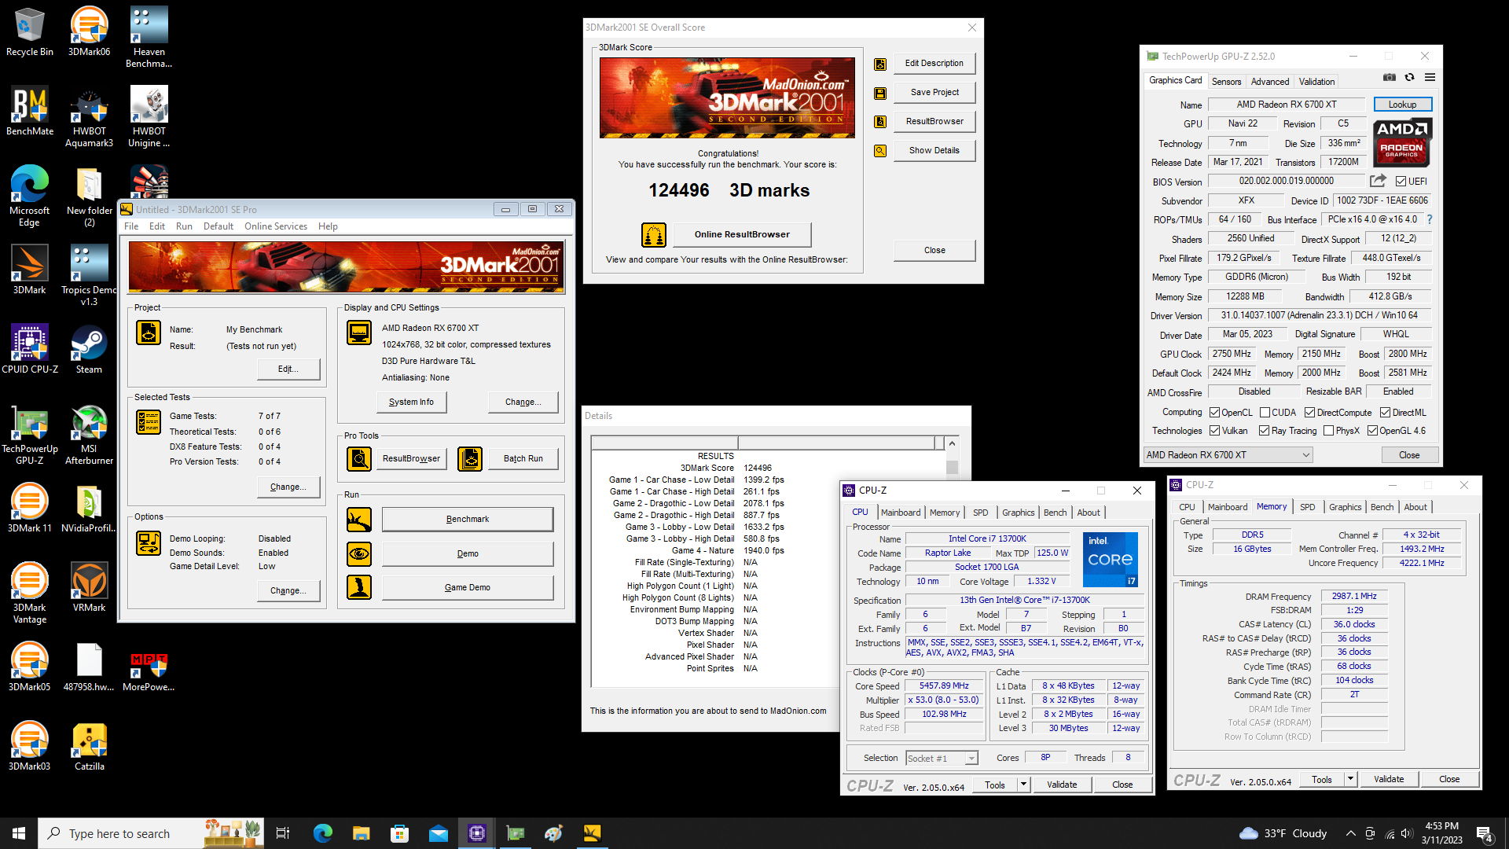The image size is (1509, 849).
Task: Open the Online Services menu
Action: (x=275, y=226)
